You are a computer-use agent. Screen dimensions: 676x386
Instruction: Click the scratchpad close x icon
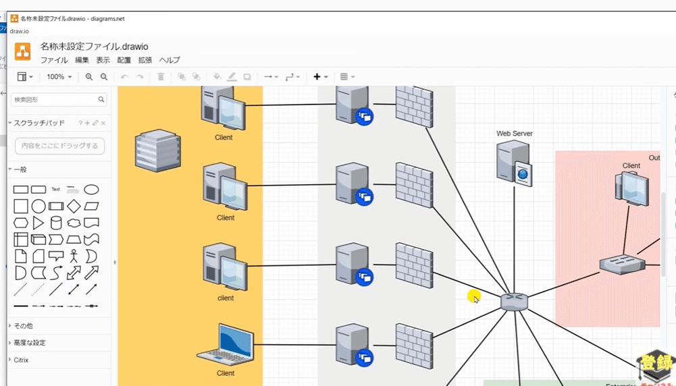[103, 123]
